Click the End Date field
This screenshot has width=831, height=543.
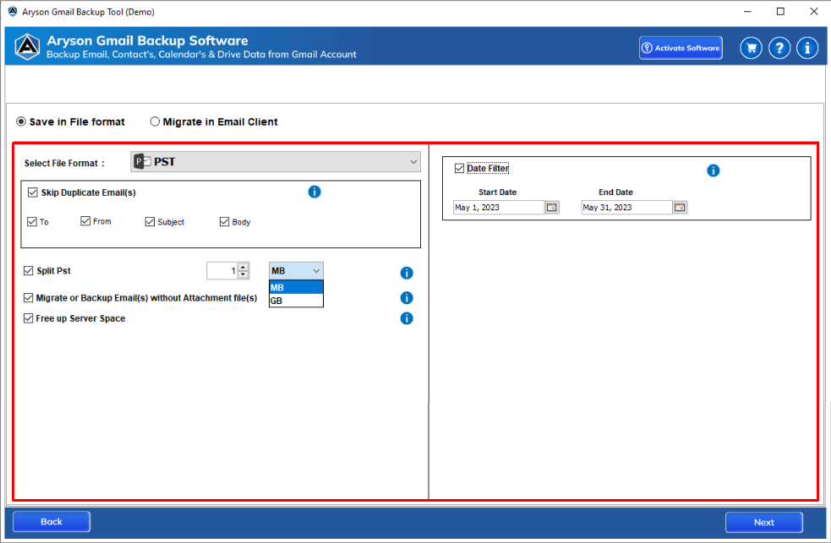[x=627, y=208]
